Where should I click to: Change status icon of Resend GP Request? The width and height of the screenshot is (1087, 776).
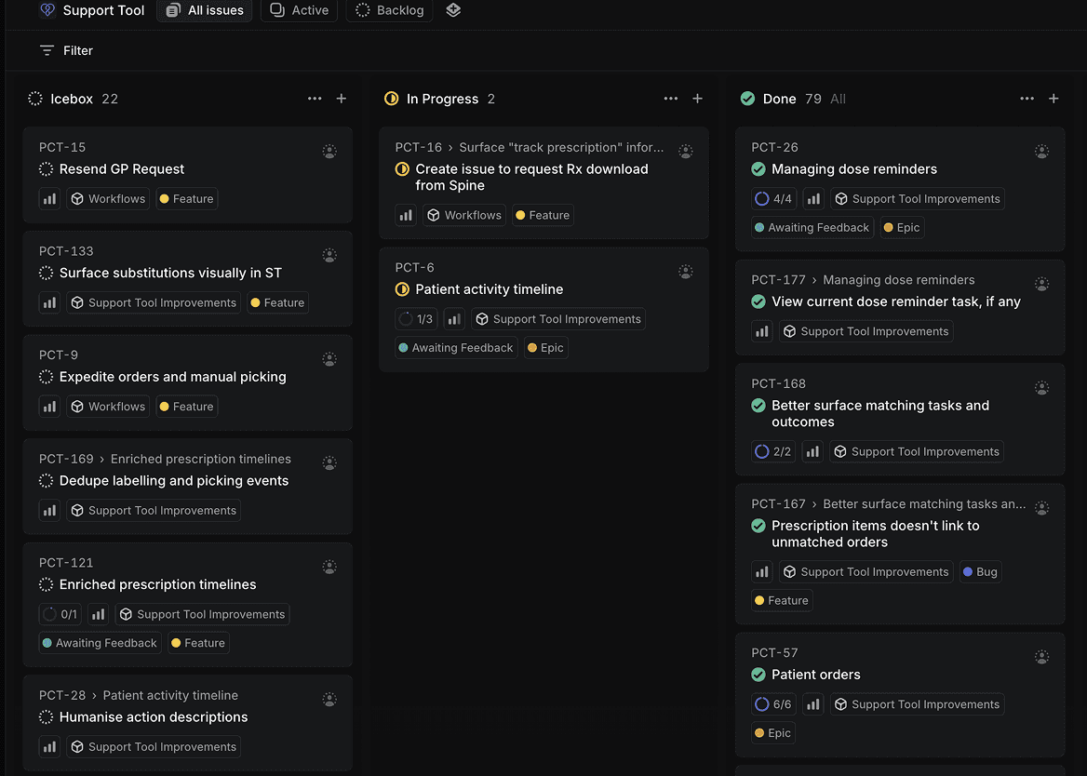46,169
